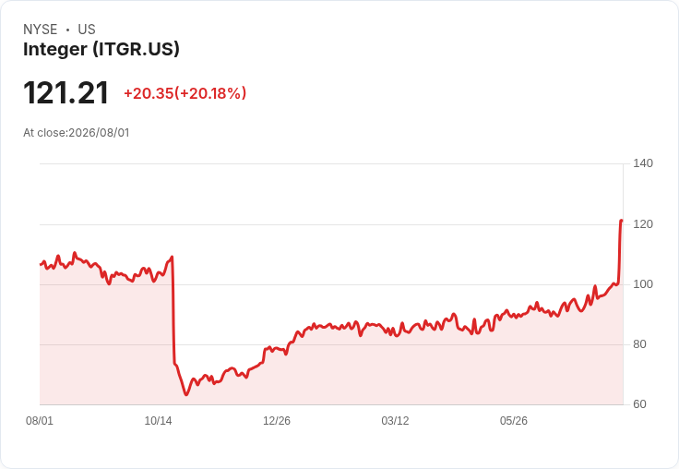This screenshot has width=679, height=469.
Task: Click the 120 price axis label
Action: coord(643,224)
